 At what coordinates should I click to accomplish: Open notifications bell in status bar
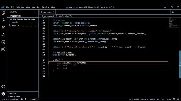pyautogui.click(x=178, y=99)
